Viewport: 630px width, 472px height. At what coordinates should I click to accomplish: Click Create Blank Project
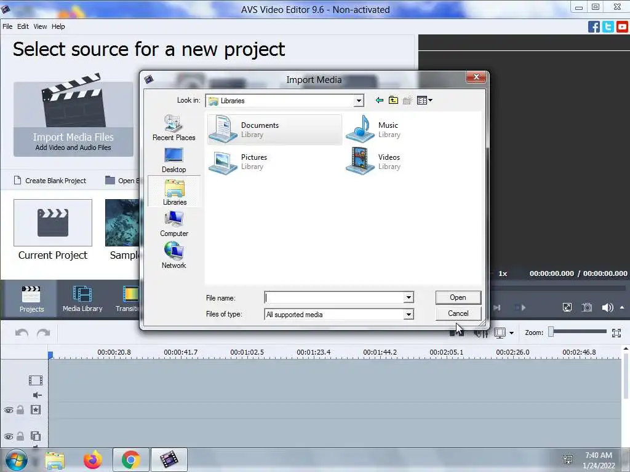pyautogui.click(x=50, y=181)
